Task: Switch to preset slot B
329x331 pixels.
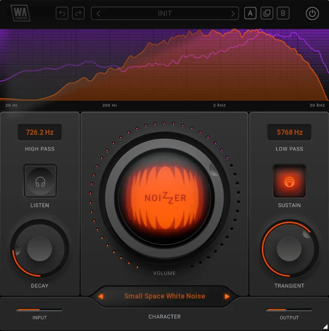Action: 283,13
